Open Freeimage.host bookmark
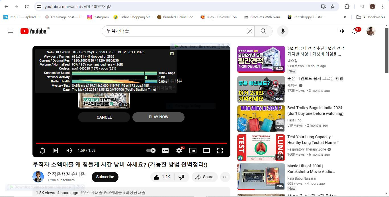 [x=64, y=17]
